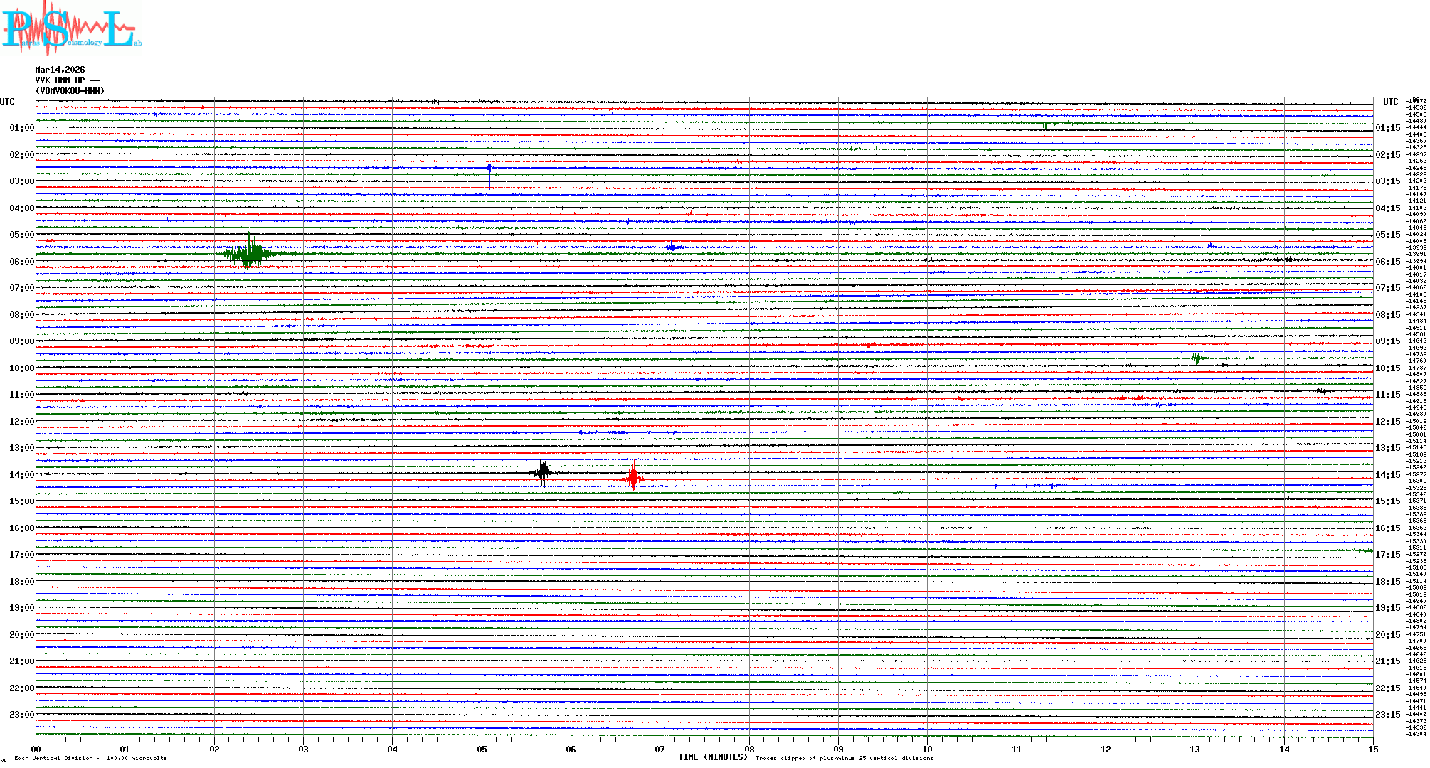Screen dimensions: 1430x768
Task: Click the left UTC axis label
Action: tap(7, 102)
